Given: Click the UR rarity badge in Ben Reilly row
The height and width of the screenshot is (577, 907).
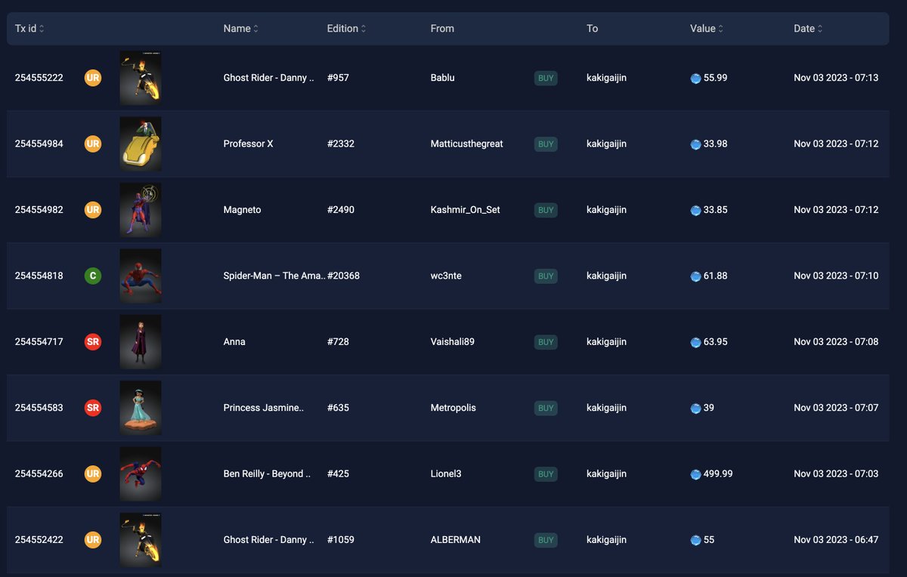Looking at the screenshot, I should pos(93,474).
